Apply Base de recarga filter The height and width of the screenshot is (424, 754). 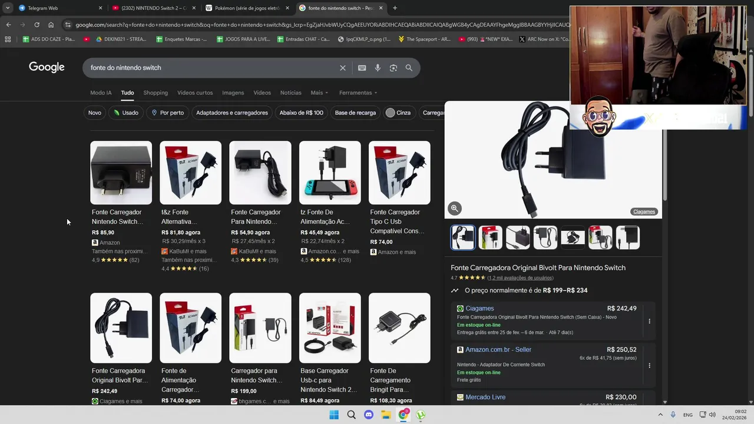pos(355,112)
